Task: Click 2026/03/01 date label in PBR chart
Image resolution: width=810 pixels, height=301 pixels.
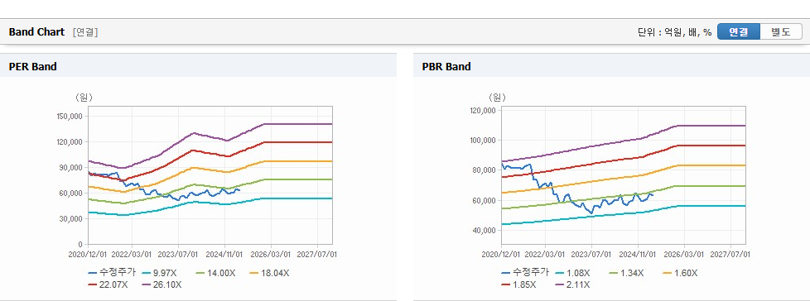Action: 684,254
